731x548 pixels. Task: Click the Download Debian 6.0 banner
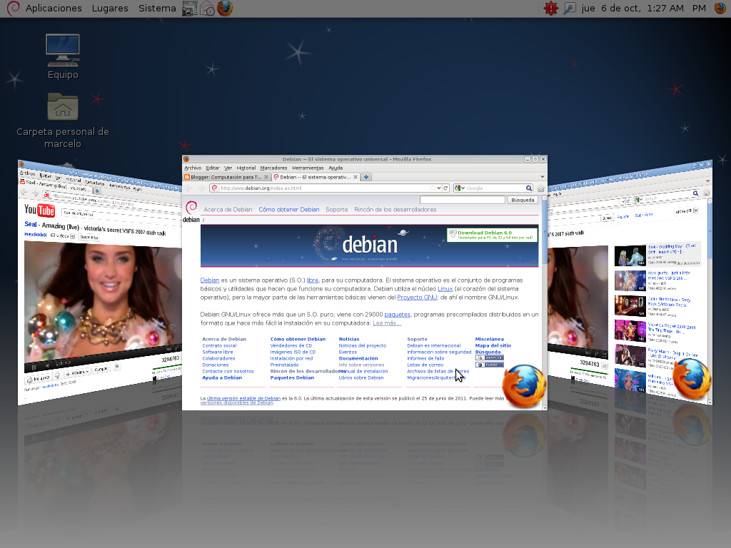pyautogui.click(x=493, y=234)
